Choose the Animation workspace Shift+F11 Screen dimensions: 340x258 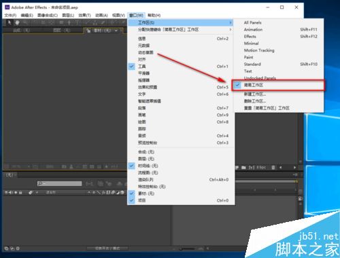279,30
